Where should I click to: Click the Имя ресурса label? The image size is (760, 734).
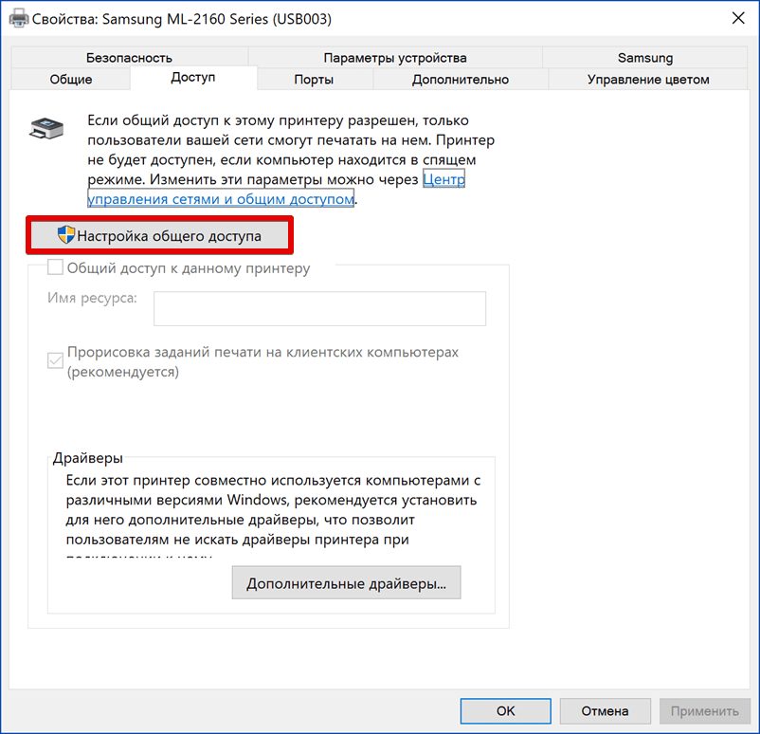pos(92,298)
